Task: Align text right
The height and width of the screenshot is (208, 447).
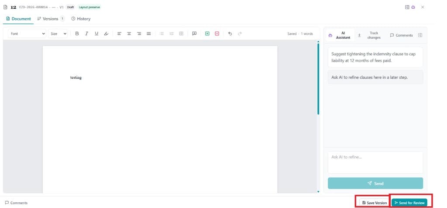Action: tap(139, 34)
